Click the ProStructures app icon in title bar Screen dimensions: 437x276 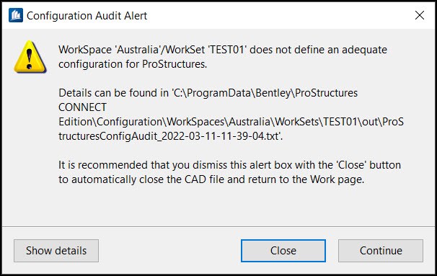coord(16,15)
